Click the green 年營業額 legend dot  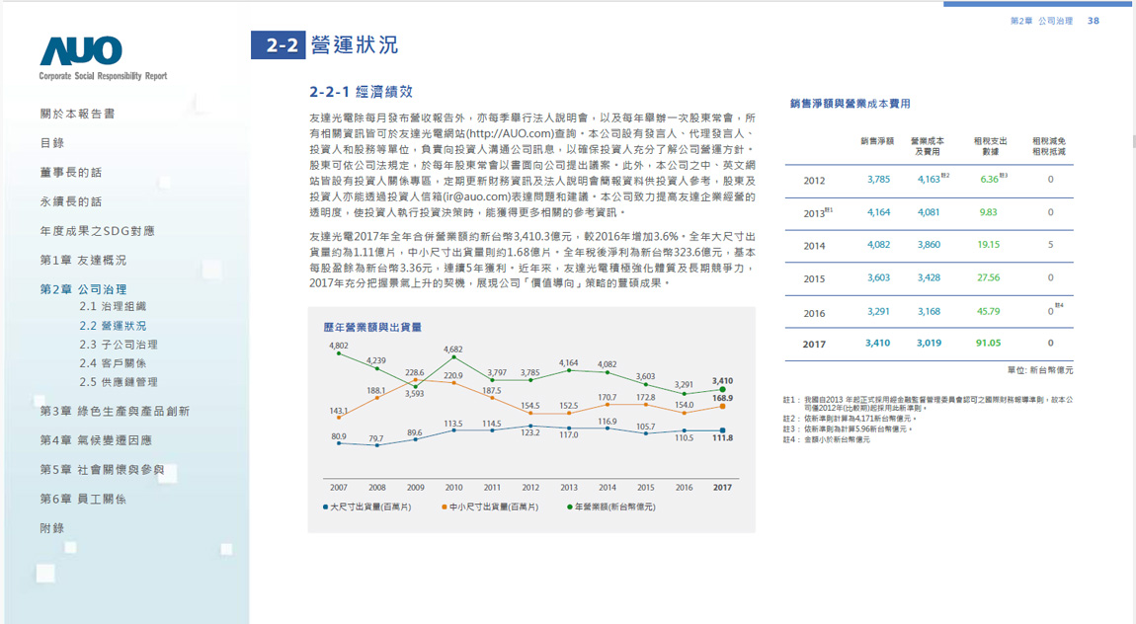pos(570,507)
